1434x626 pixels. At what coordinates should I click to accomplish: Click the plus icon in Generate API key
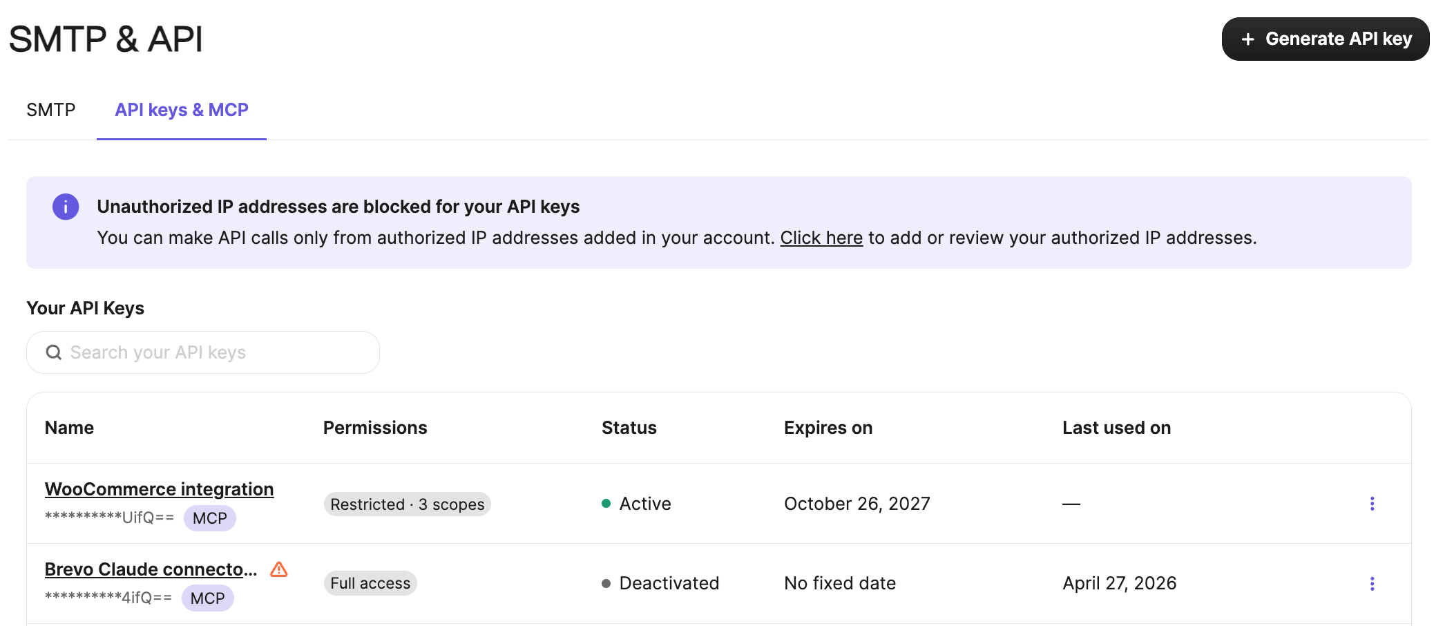[1247, 39]
